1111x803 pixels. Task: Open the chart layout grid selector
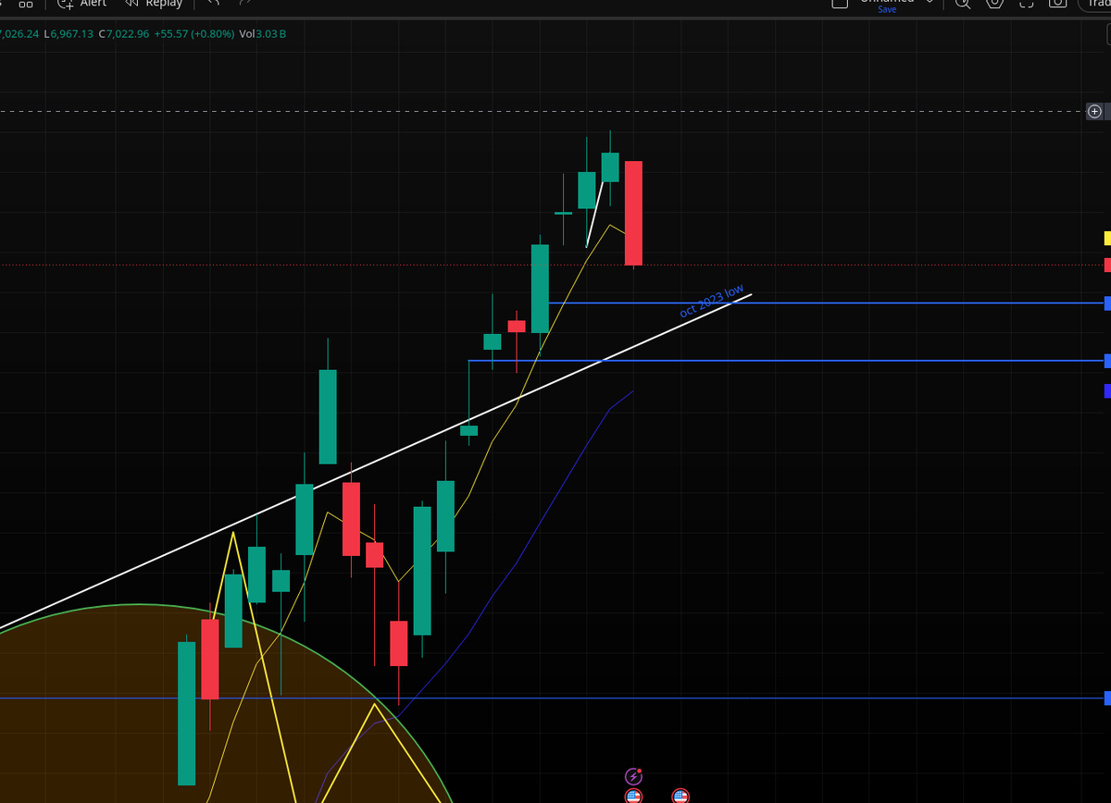pyautogui.click(x=26, y=4)
